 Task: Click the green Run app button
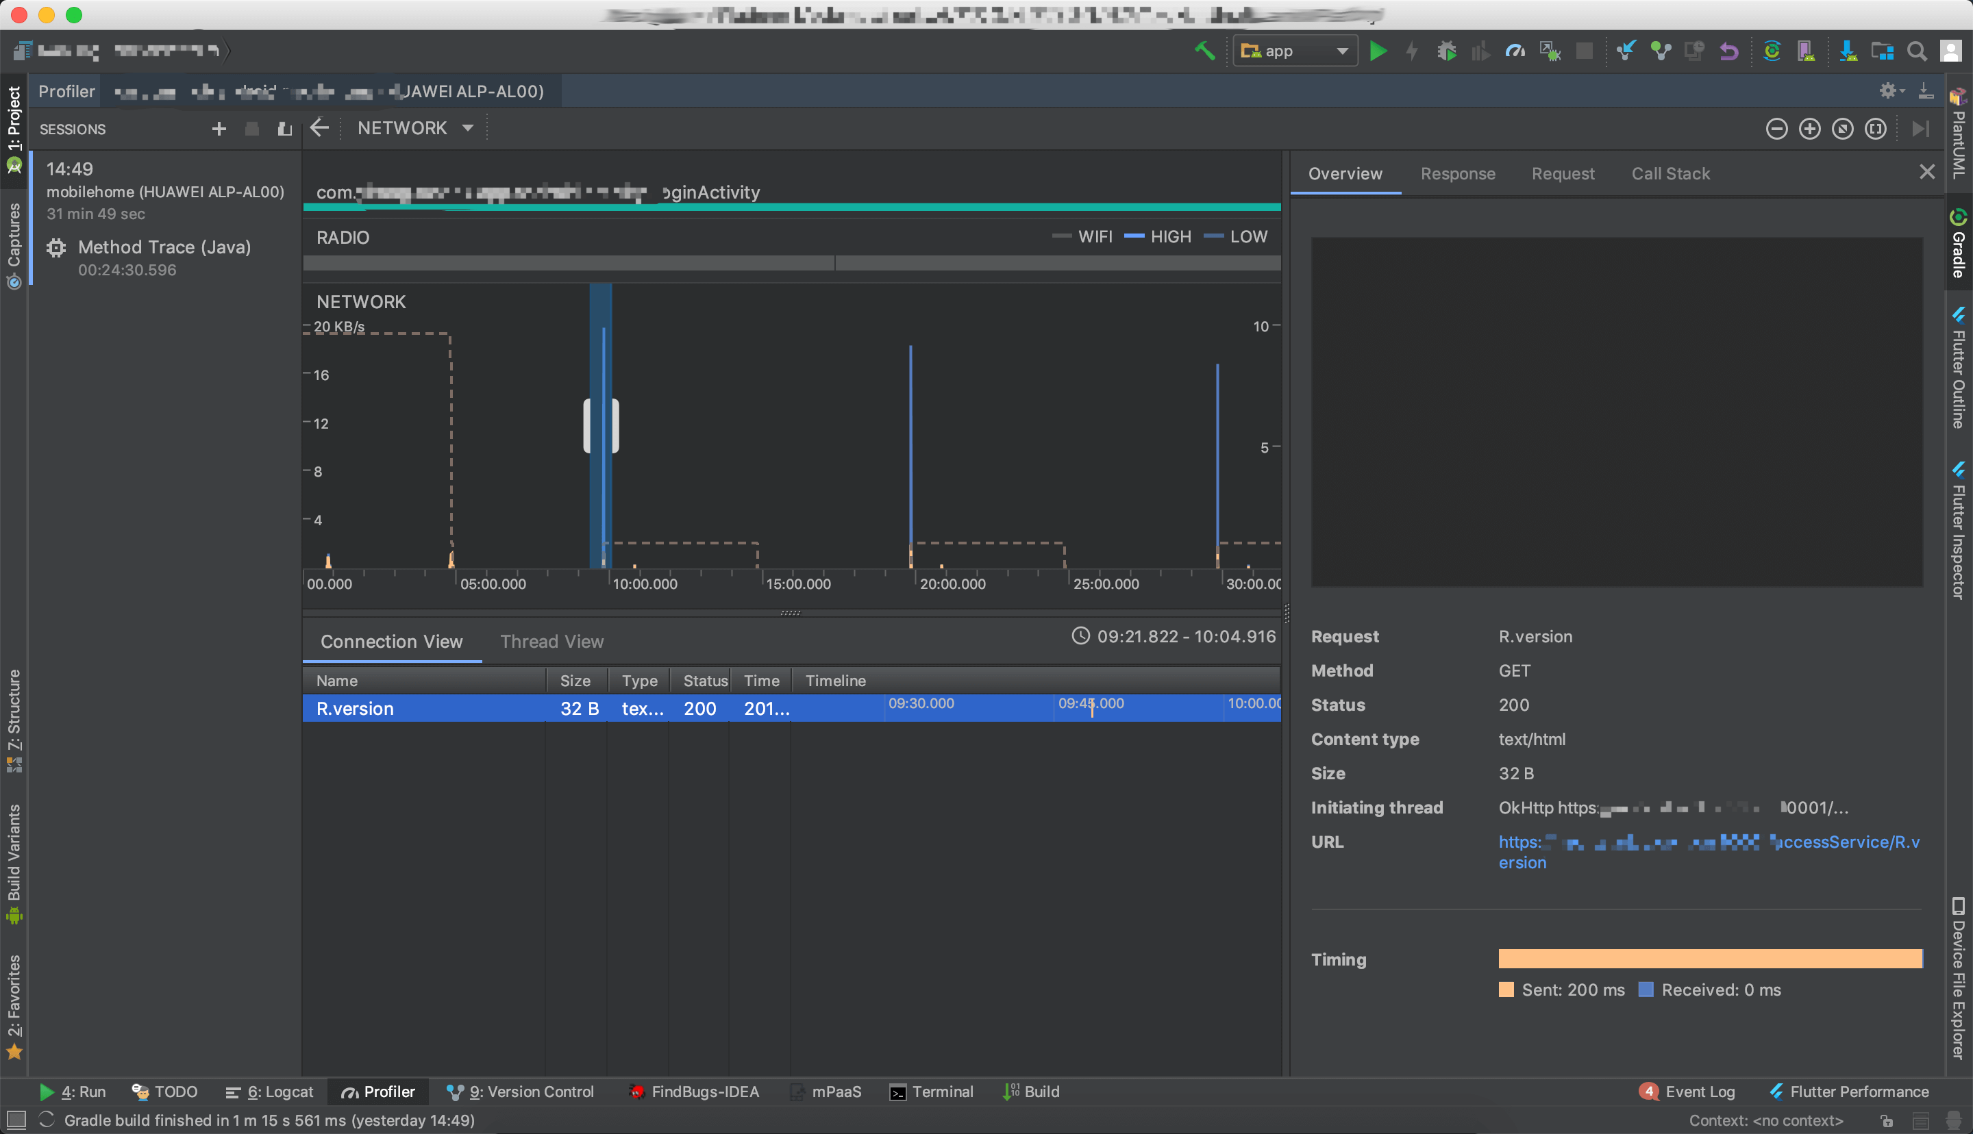tap(1377, 51)
